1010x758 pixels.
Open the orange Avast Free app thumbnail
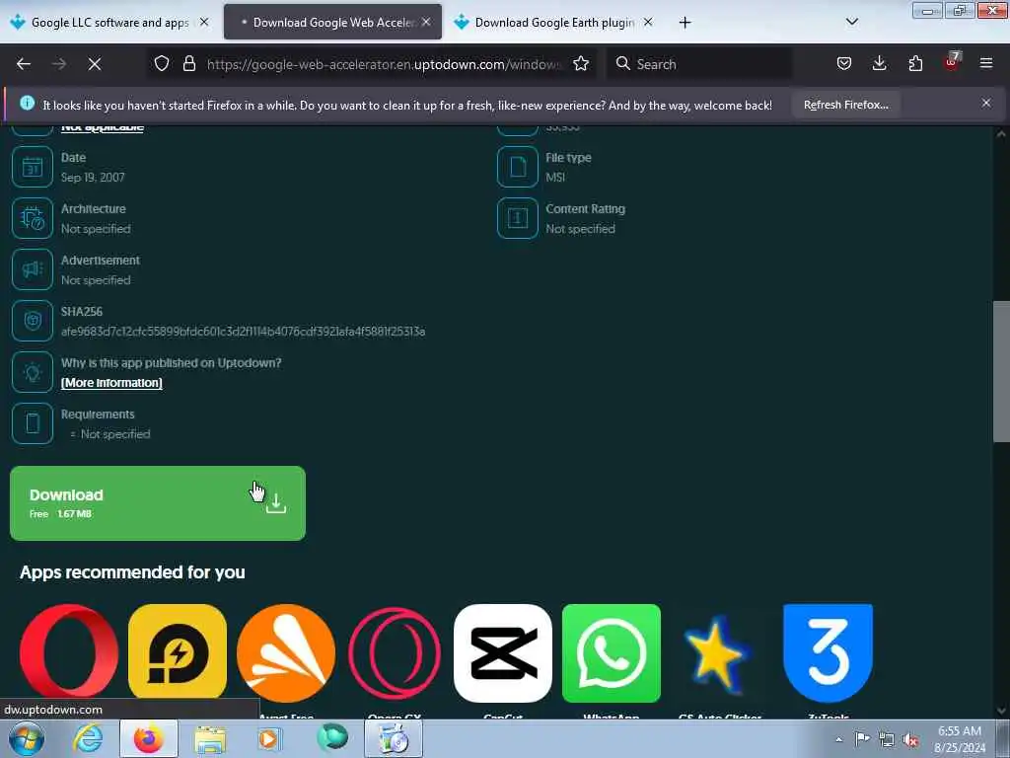pos(286,653)
